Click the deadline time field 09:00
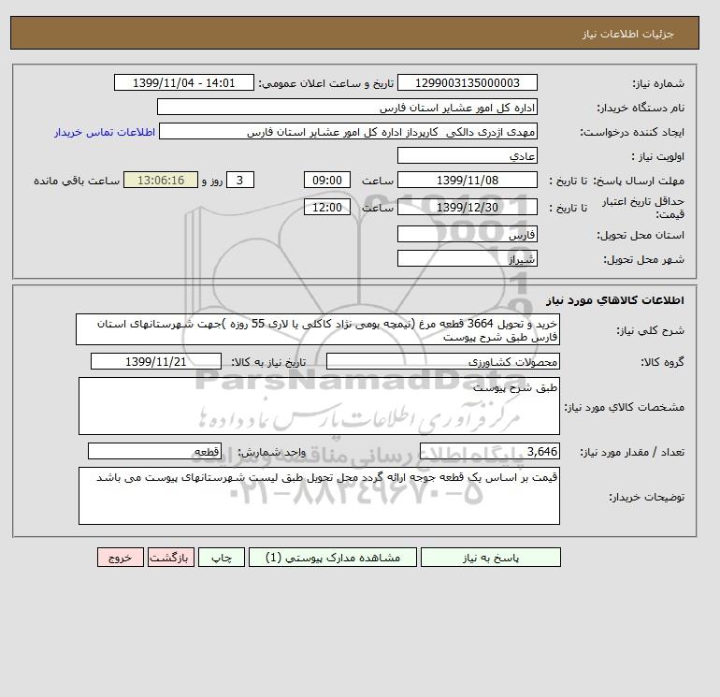The width and height of the screenshot is (720, 697). click(x=327, y=181)
